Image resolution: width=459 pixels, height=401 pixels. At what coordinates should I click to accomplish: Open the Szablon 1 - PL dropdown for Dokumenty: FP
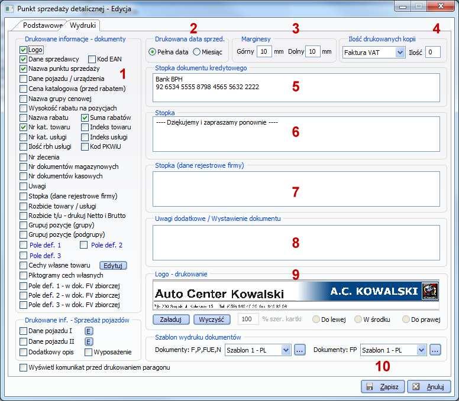(x=421, y=350)
